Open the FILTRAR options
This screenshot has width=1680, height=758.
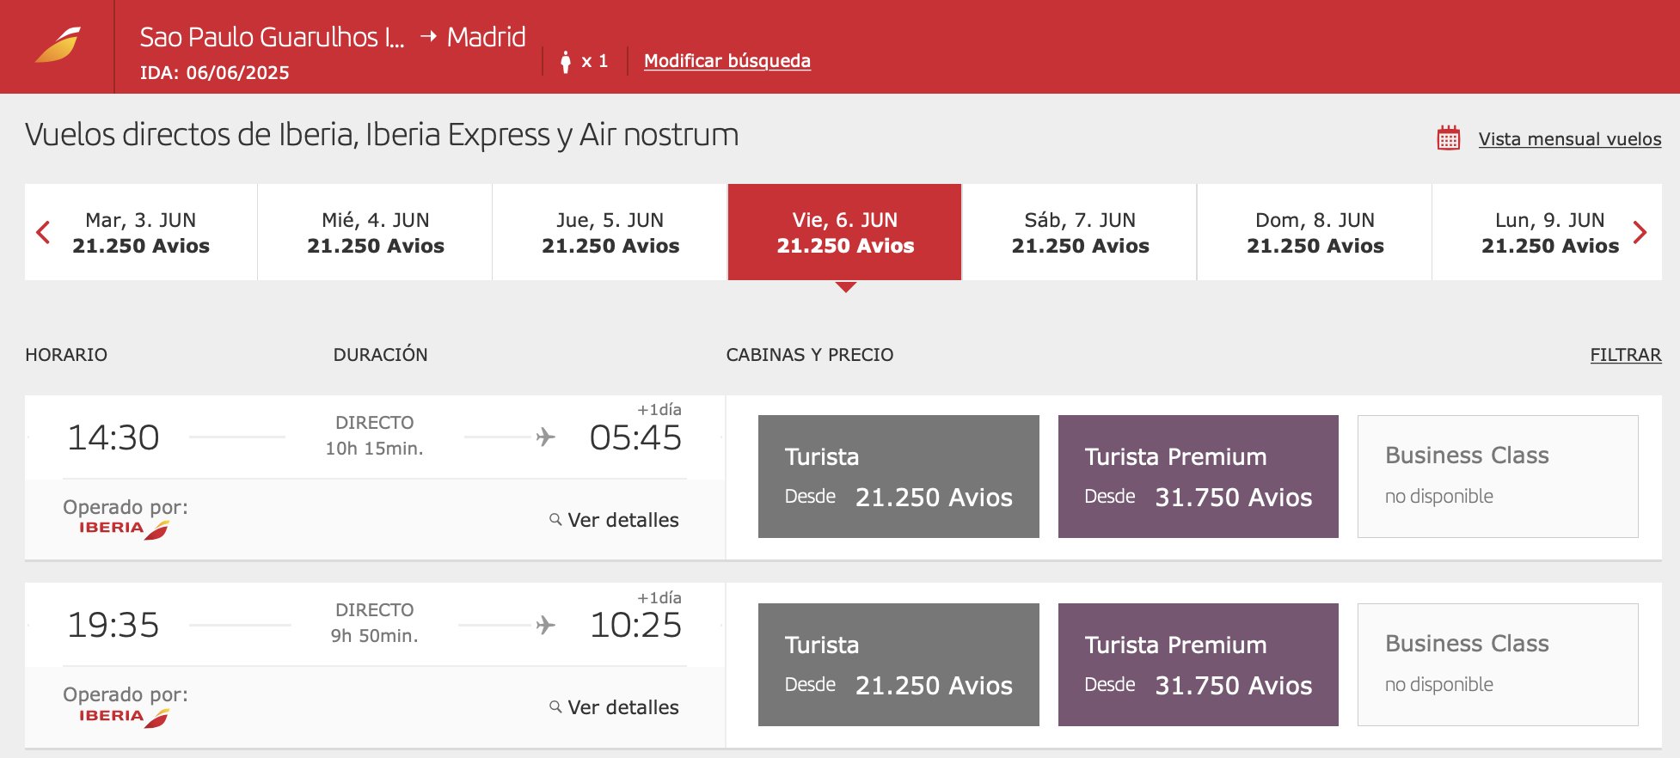point(1625,355)
